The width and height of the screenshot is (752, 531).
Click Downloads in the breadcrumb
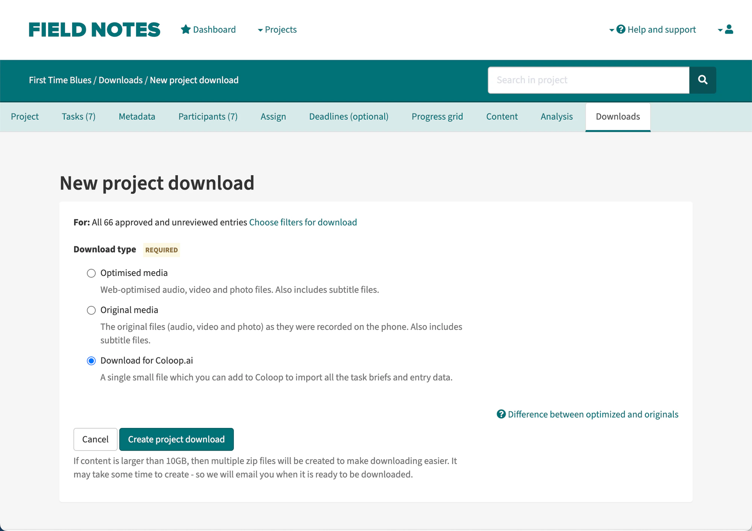coord(120,80)
